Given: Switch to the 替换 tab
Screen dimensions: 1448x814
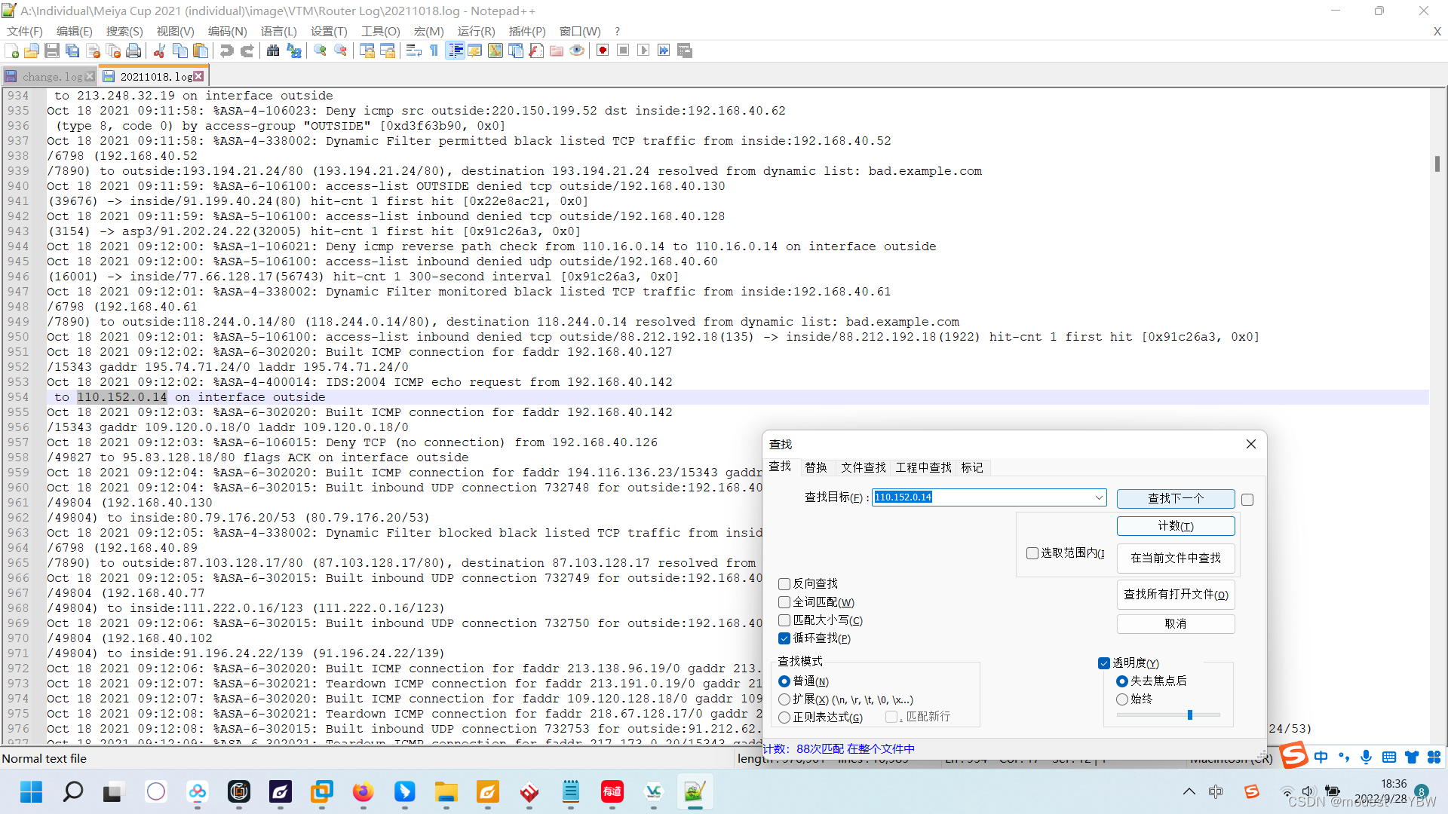Looking at the screenshot, I should click(x=816, y=467).
